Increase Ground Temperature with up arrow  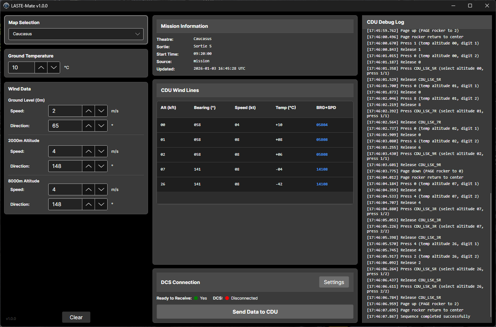[x=41, y=67]
